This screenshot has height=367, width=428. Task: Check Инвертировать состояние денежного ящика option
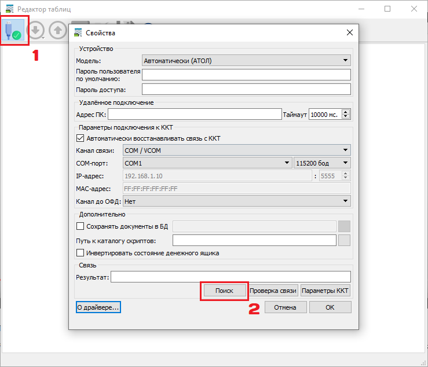[81, 253]
